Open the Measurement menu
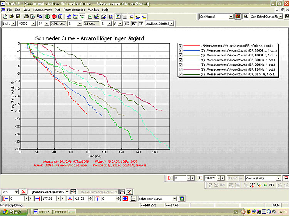The image size is (289, 216). click(x=42, y=10)
